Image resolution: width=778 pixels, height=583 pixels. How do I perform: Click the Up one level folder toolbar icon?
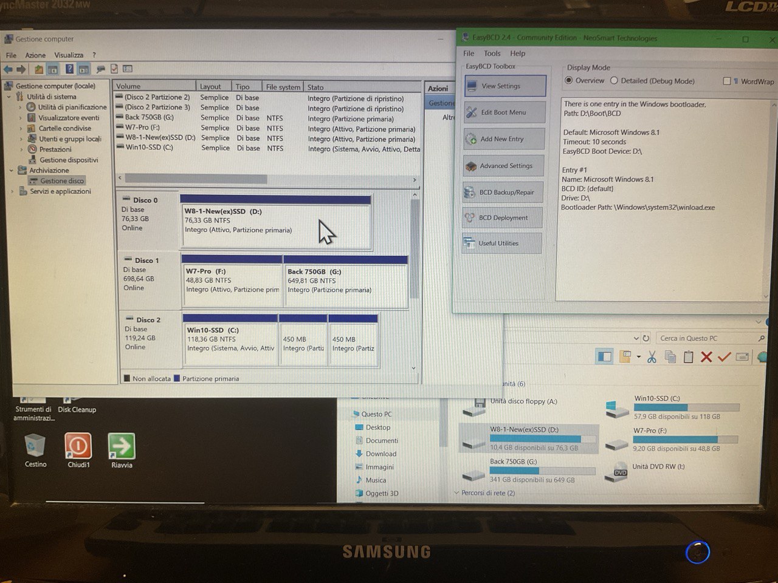(38, 69)
